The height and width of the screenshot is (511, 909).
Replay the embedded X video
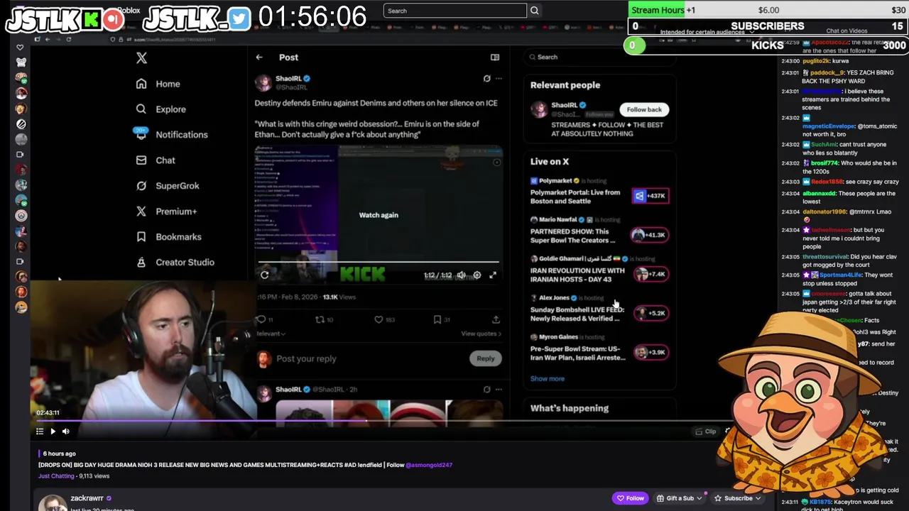pyautogui.click(x=264, y=275)
